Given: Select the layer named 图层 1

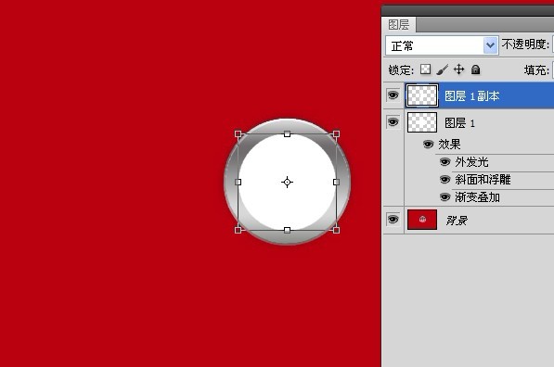Looking at the screenshot, I should [459, 123].
